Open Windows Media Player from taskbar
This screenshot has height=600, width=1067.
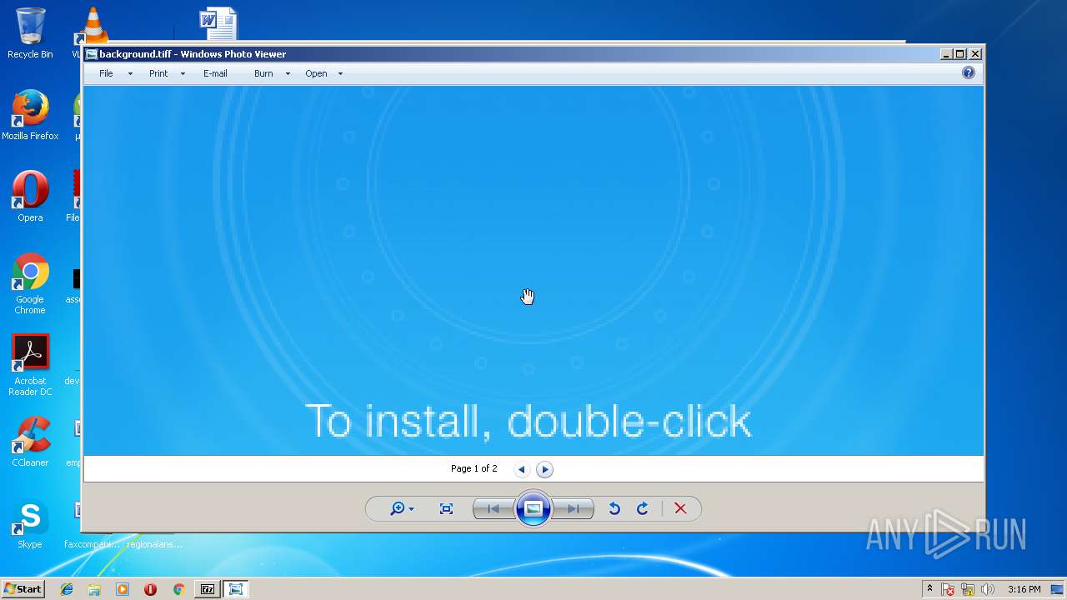[123, 589]
